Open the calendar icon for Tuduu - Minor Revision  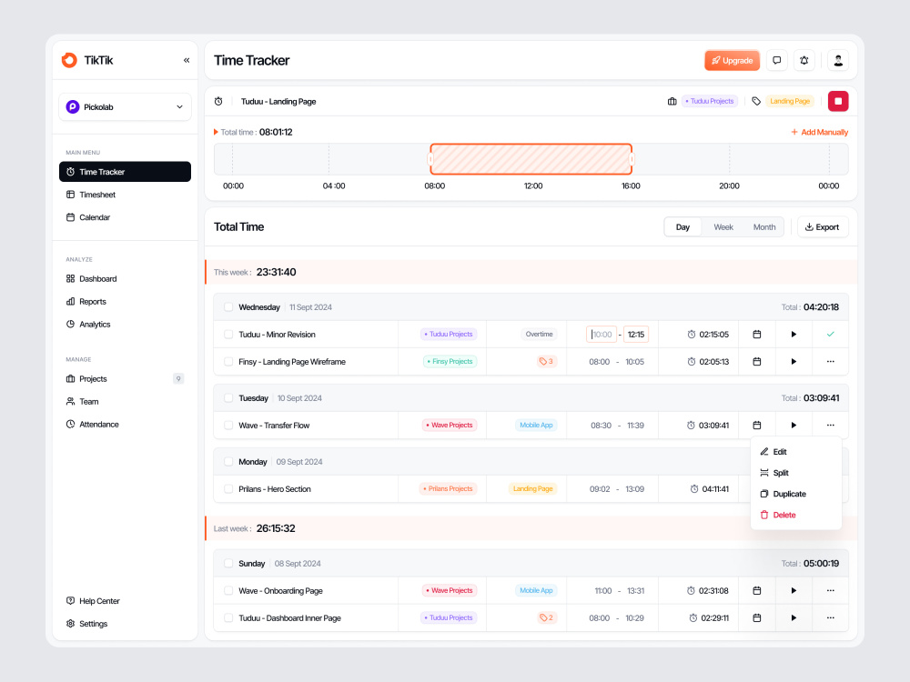point(757,335)
